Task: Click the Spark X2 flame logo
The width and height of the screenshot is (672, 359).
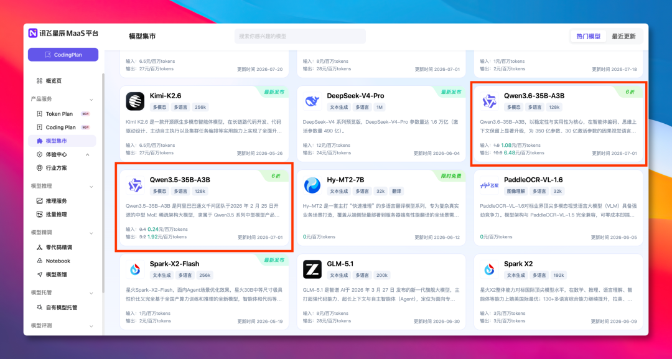Action: (490, 269)
